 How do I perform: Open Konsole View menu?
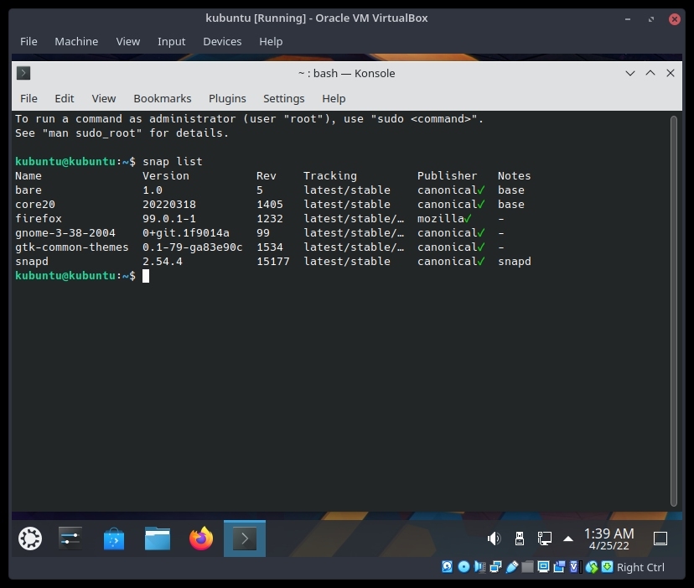coord(104,98)
